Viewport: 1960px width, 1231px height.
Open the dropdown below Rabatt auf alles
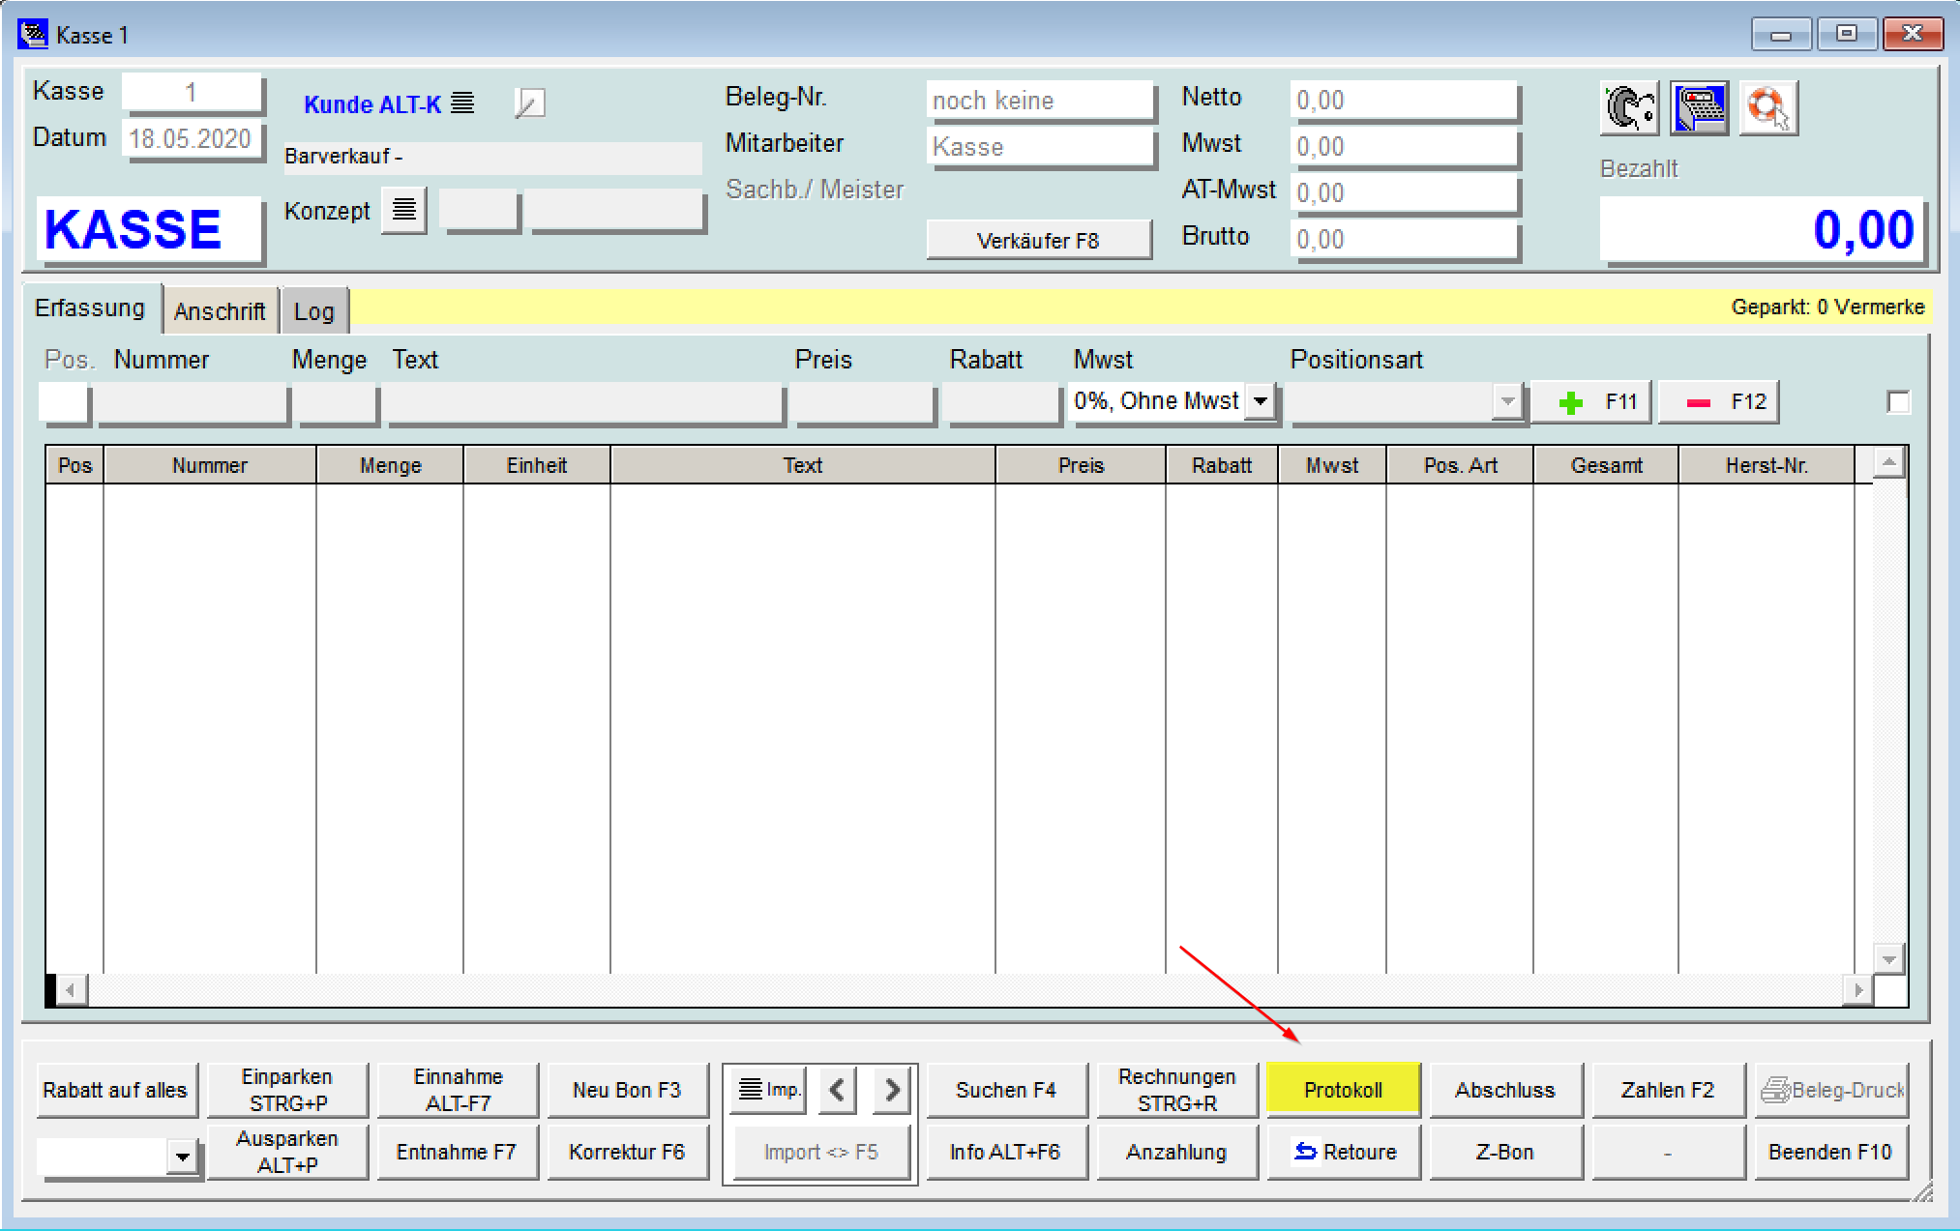click(x=182, y=1156)
